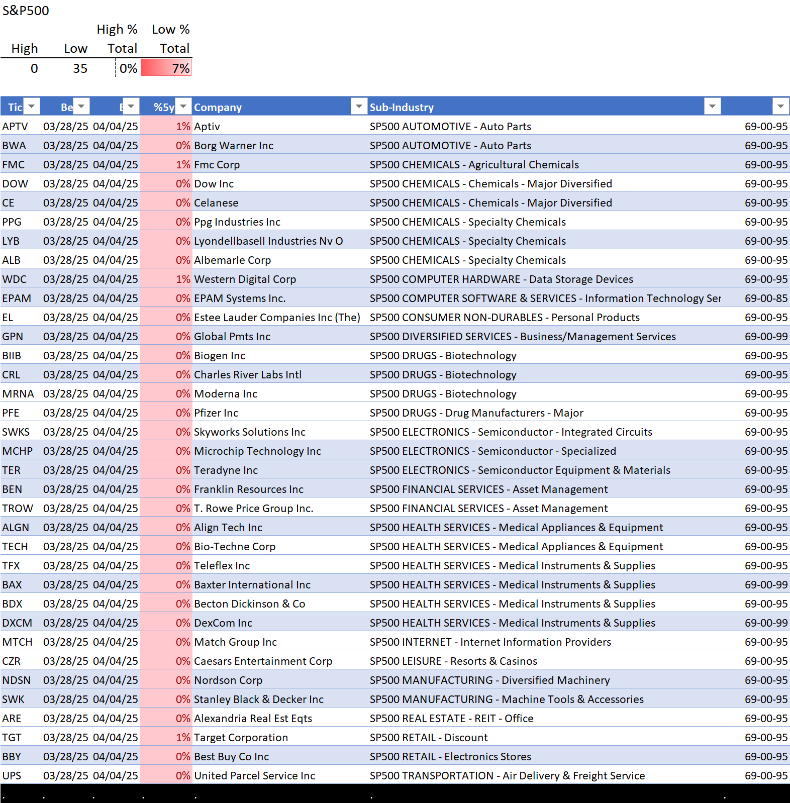Select the Biogen Inc cell
Image resolution: width=790 pixels, height=803 pixels.
pyautogui.click(x=279, y=355)
